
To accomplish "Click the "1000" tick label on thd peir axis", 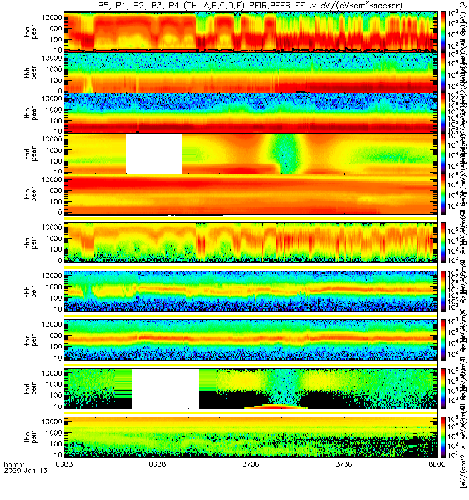I will (54, 384).
